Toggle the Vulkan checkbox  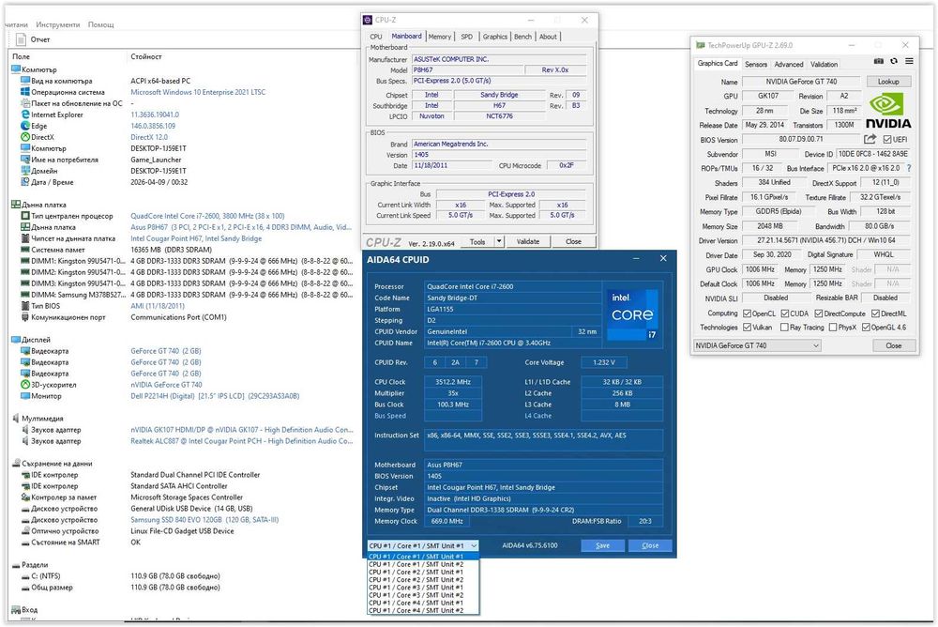tap(747, 327)
